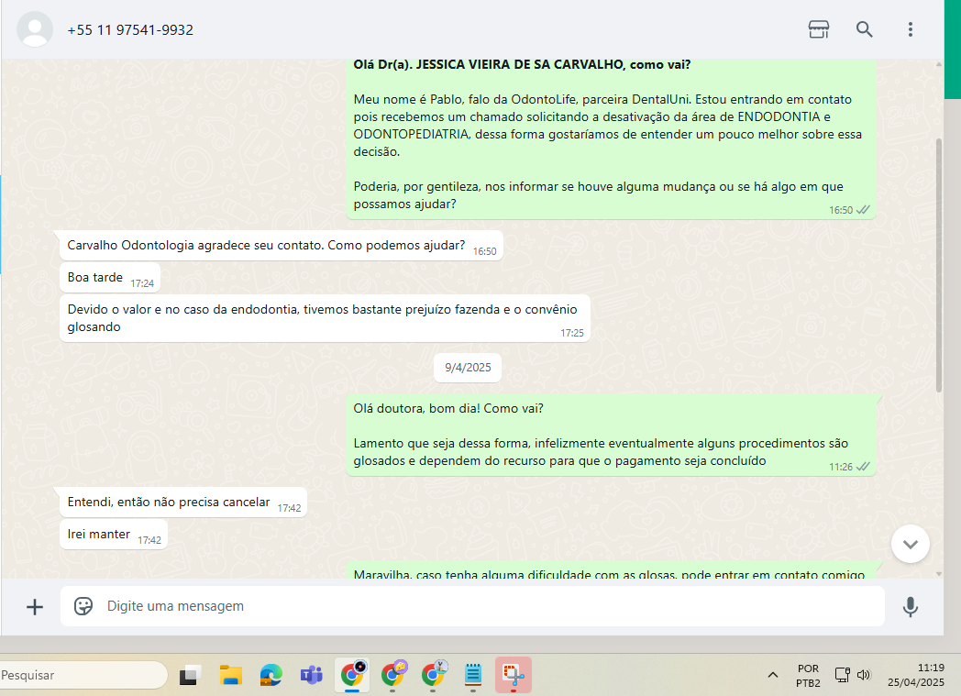The image size is (961, 696).
Task: Open the POR PTB2 language switcher
Action: pos(808,675)
